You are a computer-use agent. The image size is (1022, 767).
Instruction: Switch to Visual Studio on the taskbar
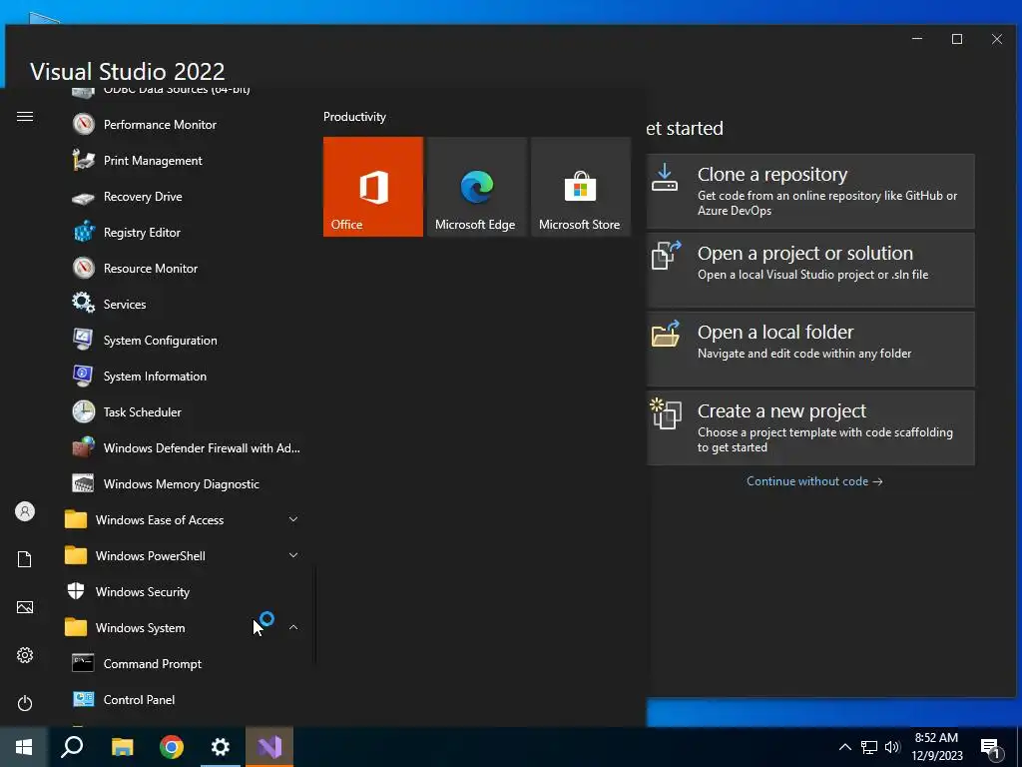(269, 747)
